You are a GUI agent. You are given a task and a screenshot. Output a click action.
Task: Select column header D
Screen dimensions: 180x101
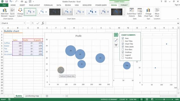pyautogui.click(x=38, y=28)
